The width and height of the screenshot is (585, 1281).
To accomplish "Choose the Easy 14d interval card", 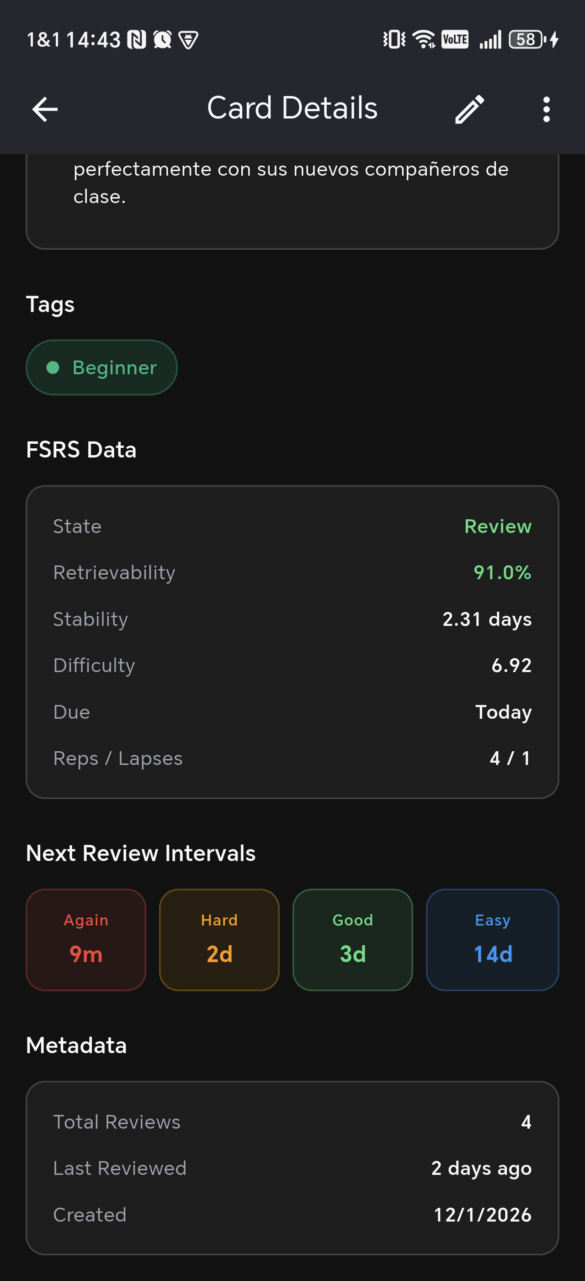I will pyautogui.click(x=493, y=939).
